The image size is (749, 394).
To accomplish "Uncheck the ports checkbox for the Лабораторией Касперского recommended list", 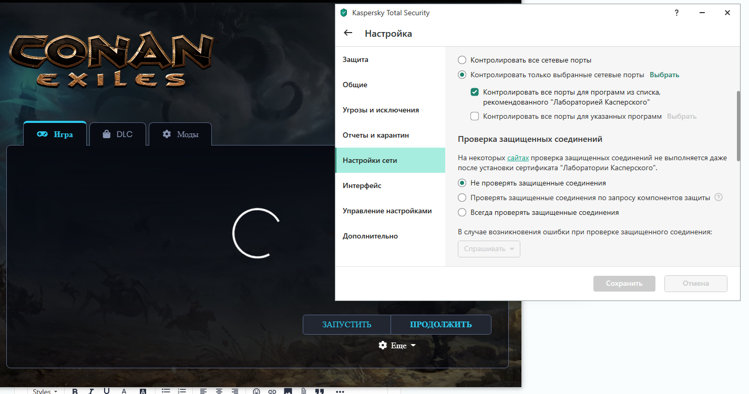I will coord(475,92).
